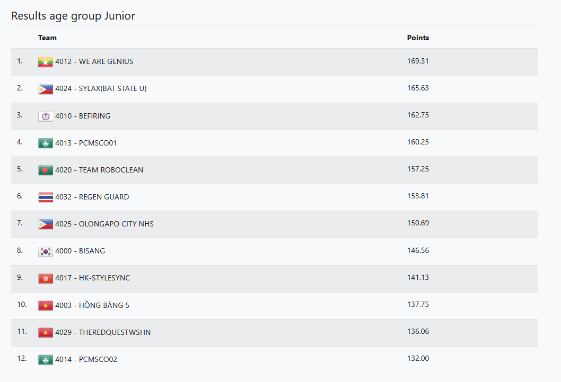Click the 169.31 points value
561x382 pixels.
[x=418, y=61]
